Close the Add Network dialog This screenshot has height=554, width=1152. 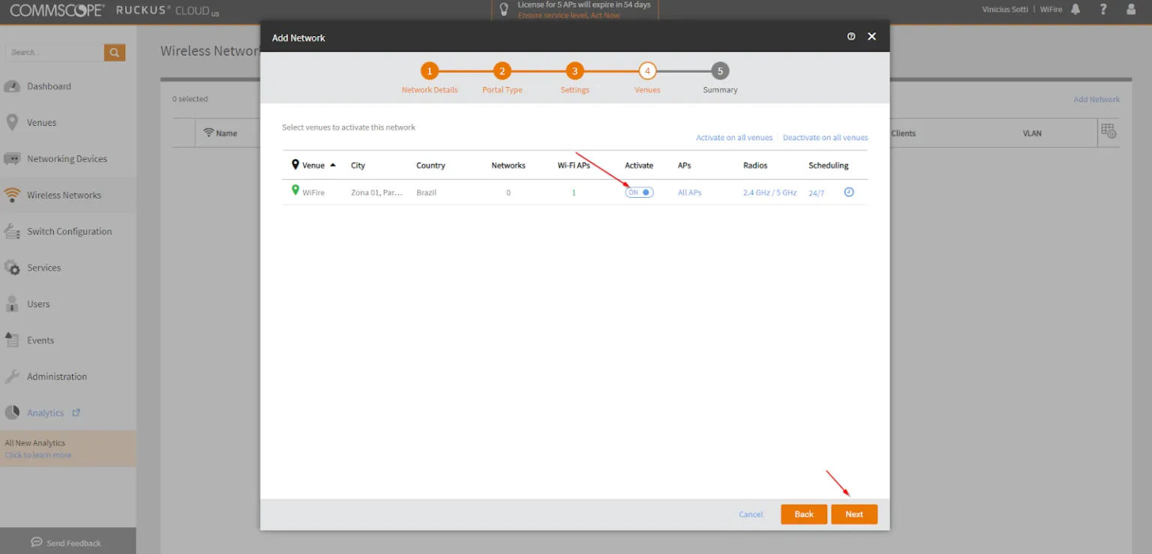coord(871,36)
